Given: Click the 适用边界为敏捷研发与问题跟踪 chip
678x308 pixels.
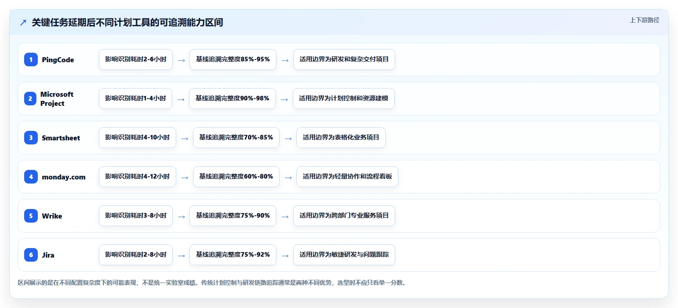Looking at the screenshot, I should click(x=344, y=255).
